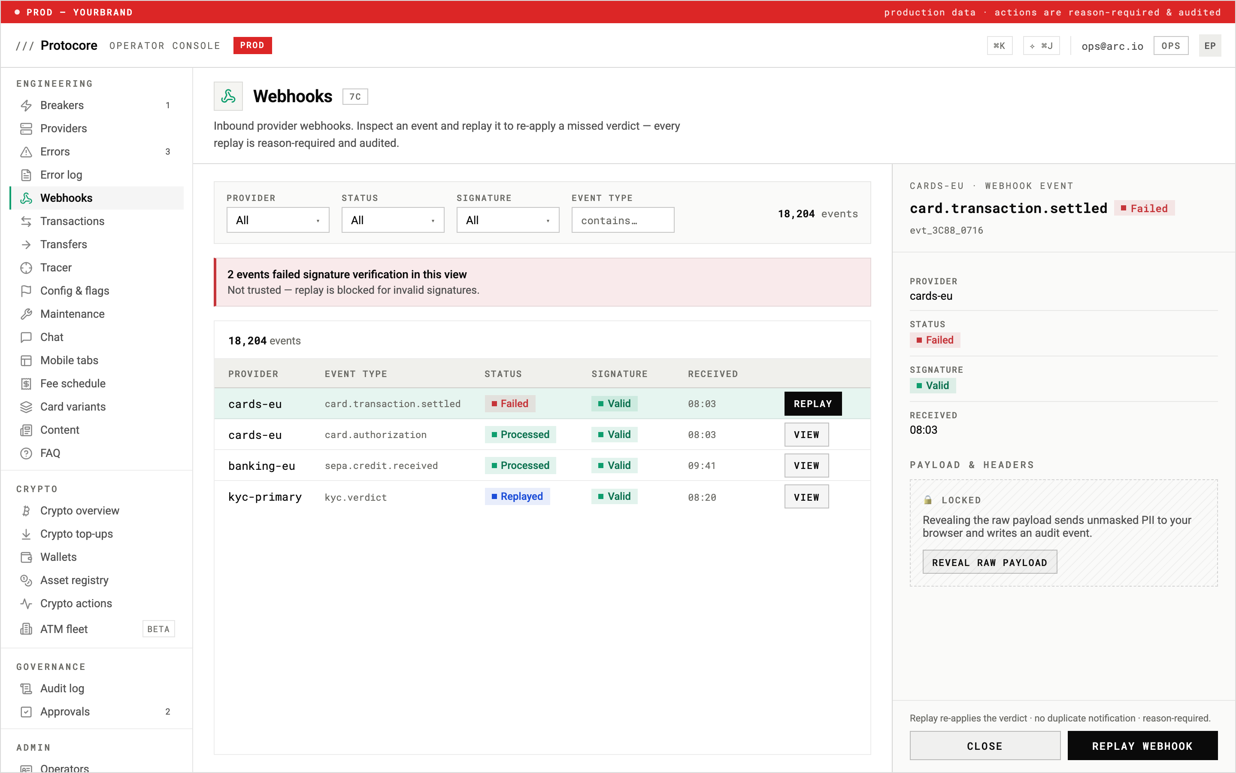This screenshot has height=773, width=1236.
Task: Focus the Event type contains field
Action: pyautogui.click(x=623, y=220)
